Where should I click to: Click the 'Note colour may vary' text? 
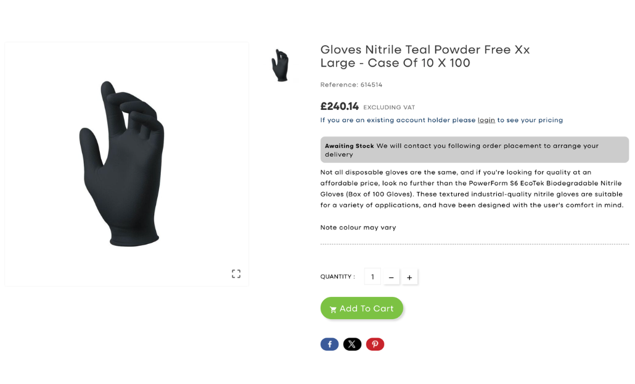tap(358, 227)
